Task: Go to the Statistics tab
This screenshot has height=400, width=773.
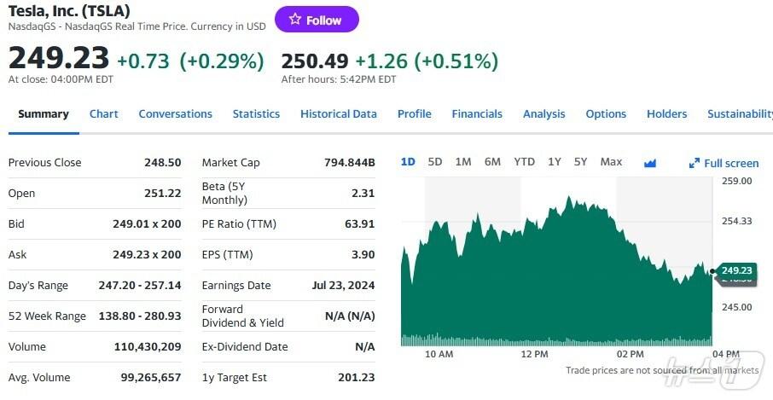Action: [256, 114]
